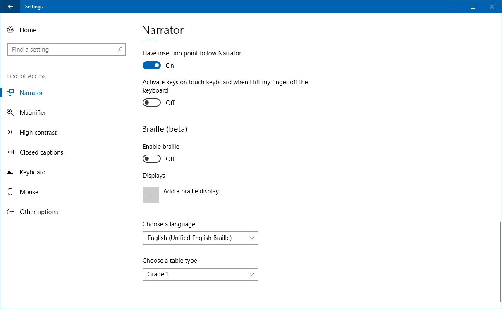Turn off insertion point follow Narrator

coord(152,66)
